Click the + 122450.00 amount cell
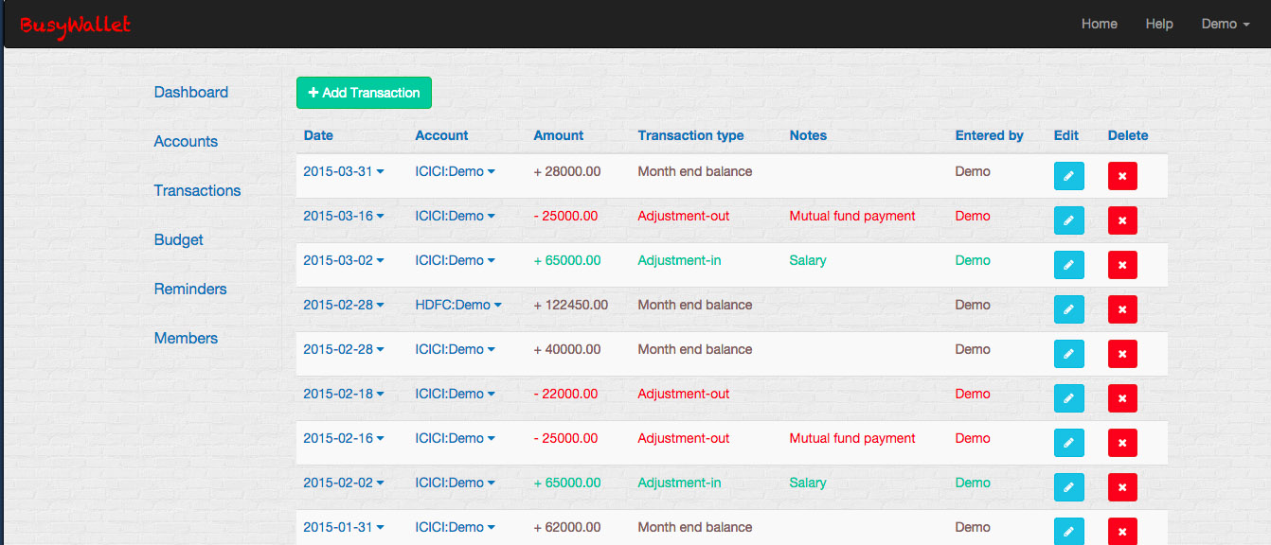The width and height of the screenshot is (1271, 545). (571, 305)
